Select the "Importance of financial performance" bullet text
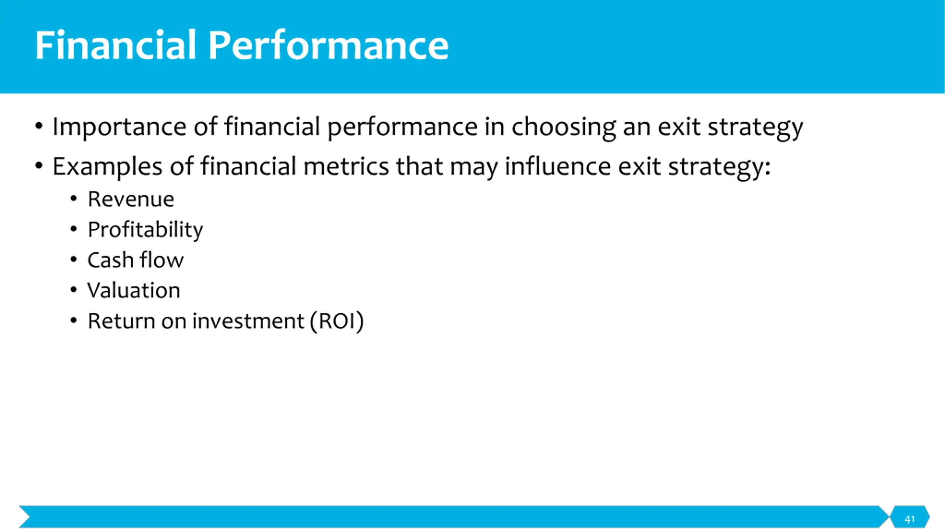Screen dimensions: 945x532 (428, 127)
